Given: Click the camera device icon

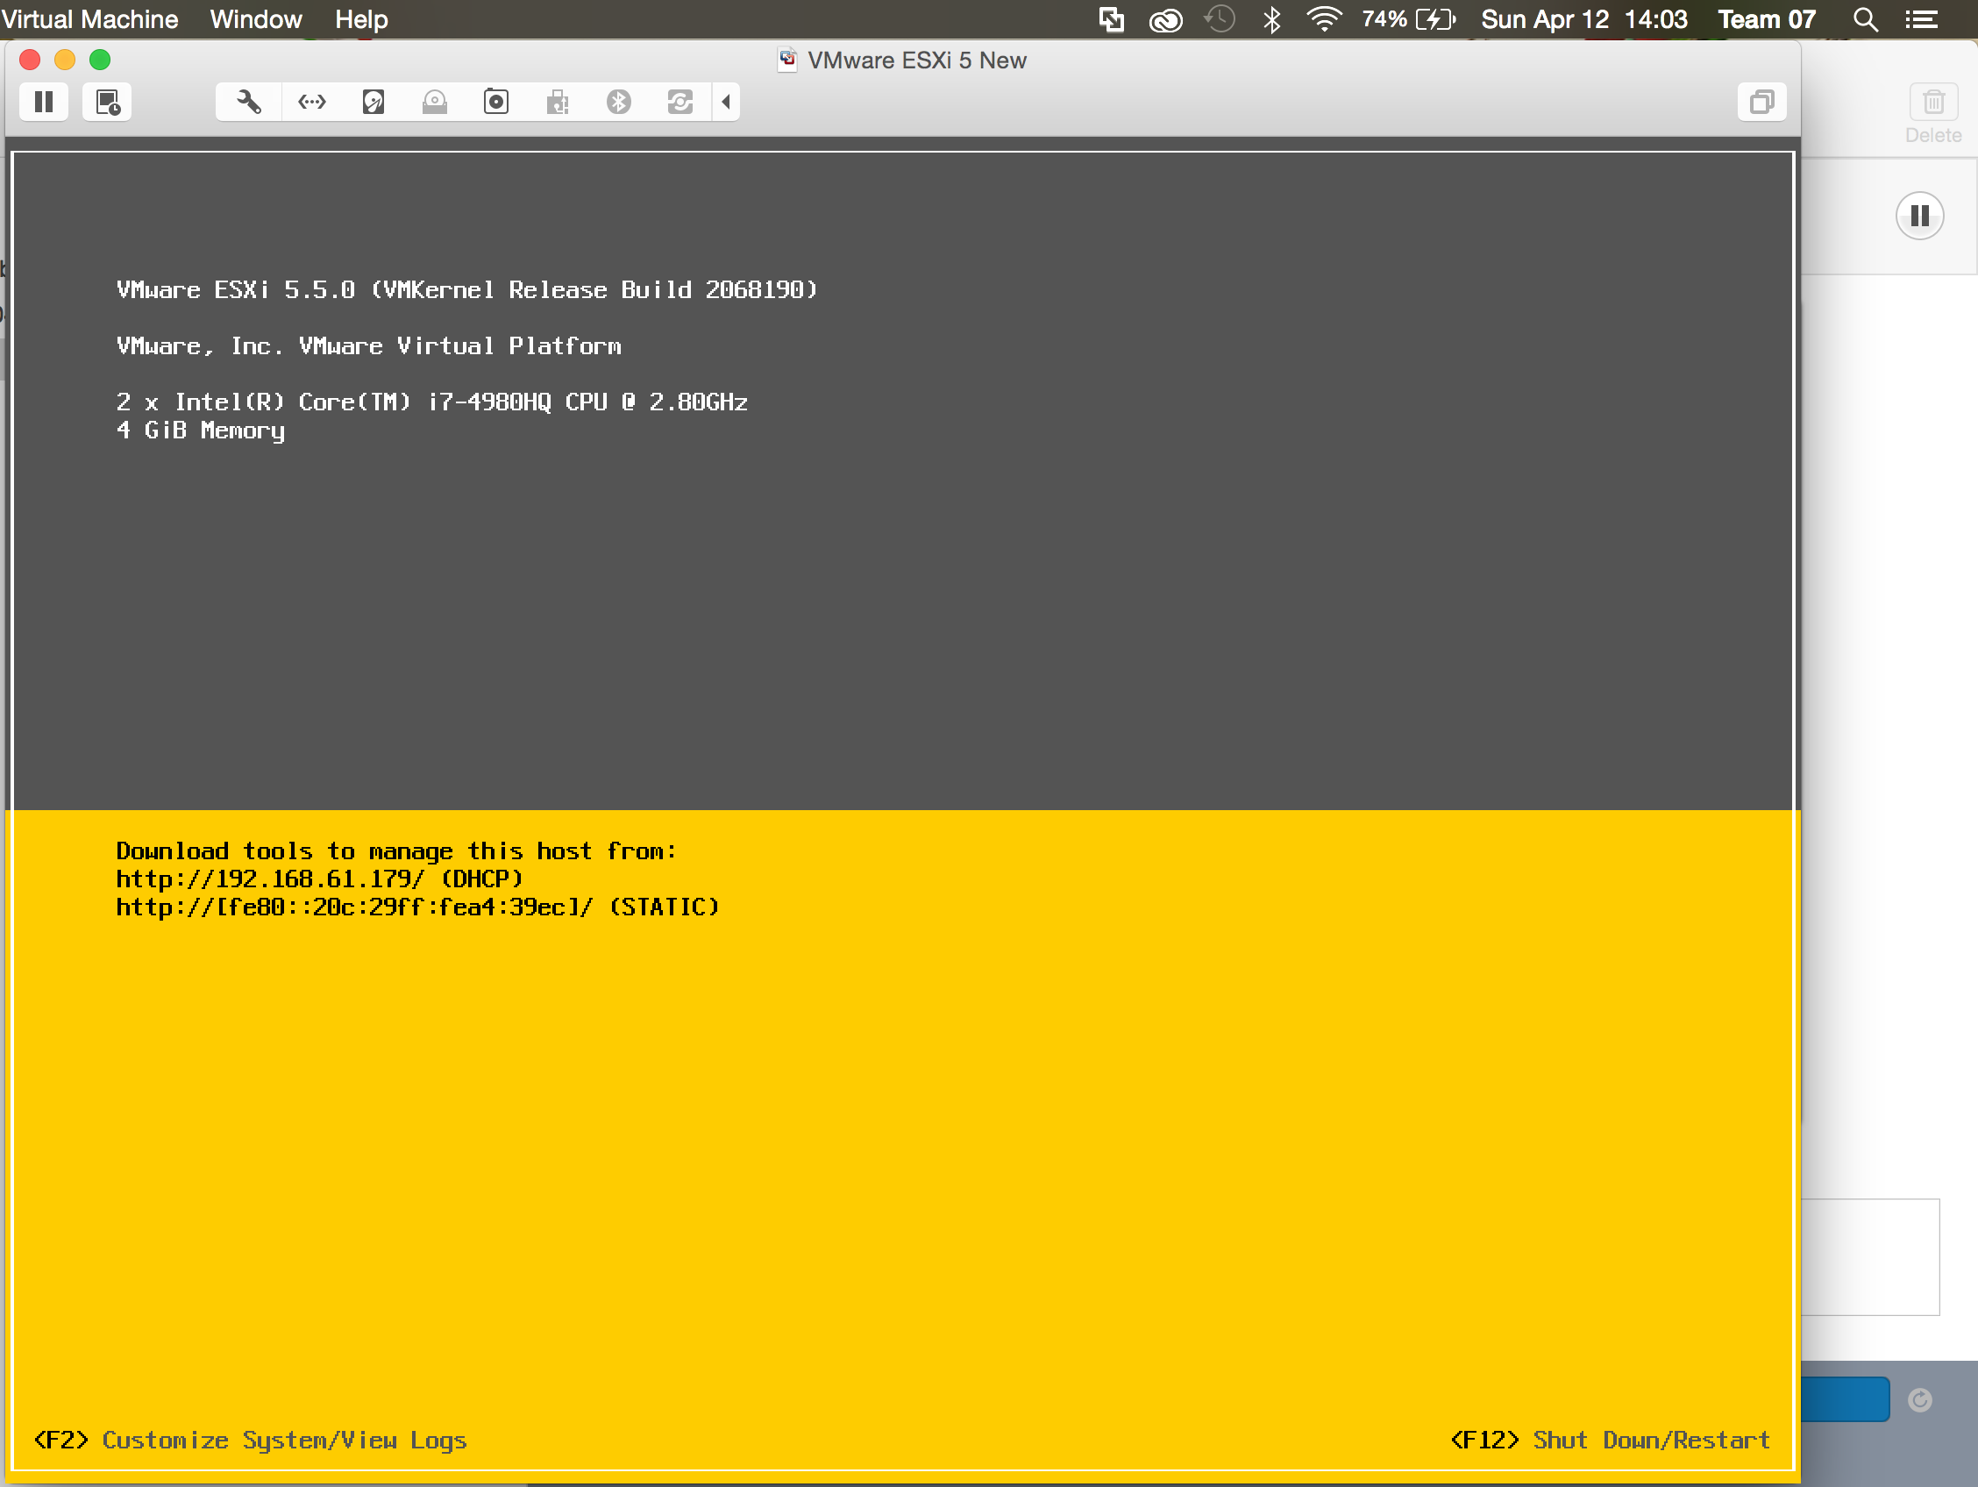Looking at the screenshot, I should point(496,102).
